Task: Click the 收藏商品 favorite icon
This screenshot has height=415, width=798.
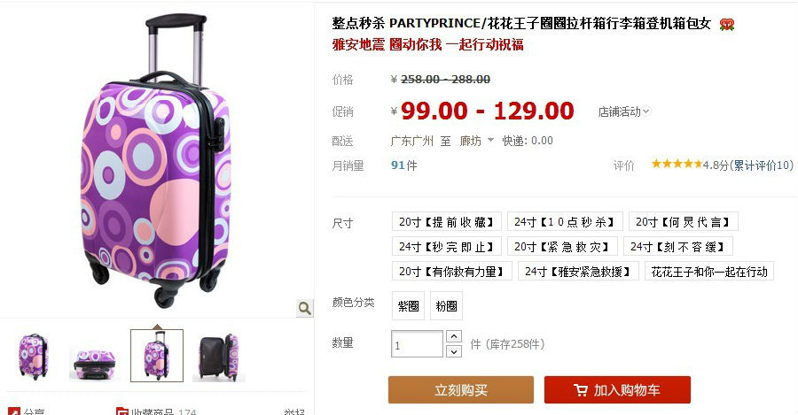Action: click(x=121, y=411)
